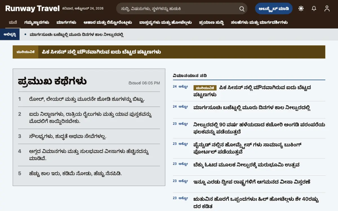
Task: Open the notifications bell
Action: click(x=314, y=8)
